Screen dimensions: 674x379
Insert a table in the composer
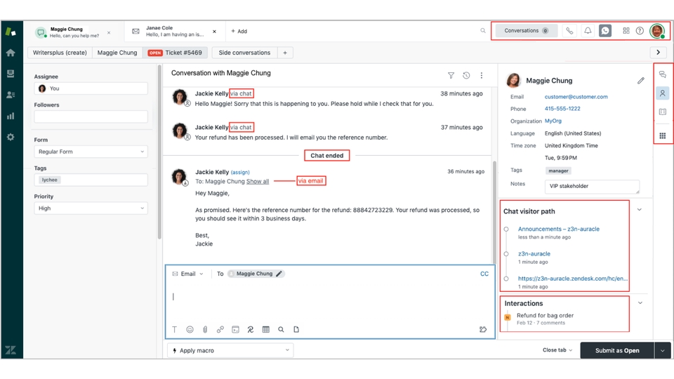click(265, 330)
